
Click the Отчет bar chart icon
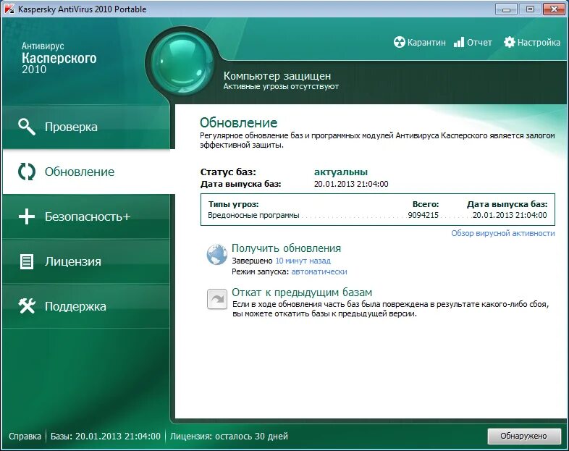click(x=459, y=42)
